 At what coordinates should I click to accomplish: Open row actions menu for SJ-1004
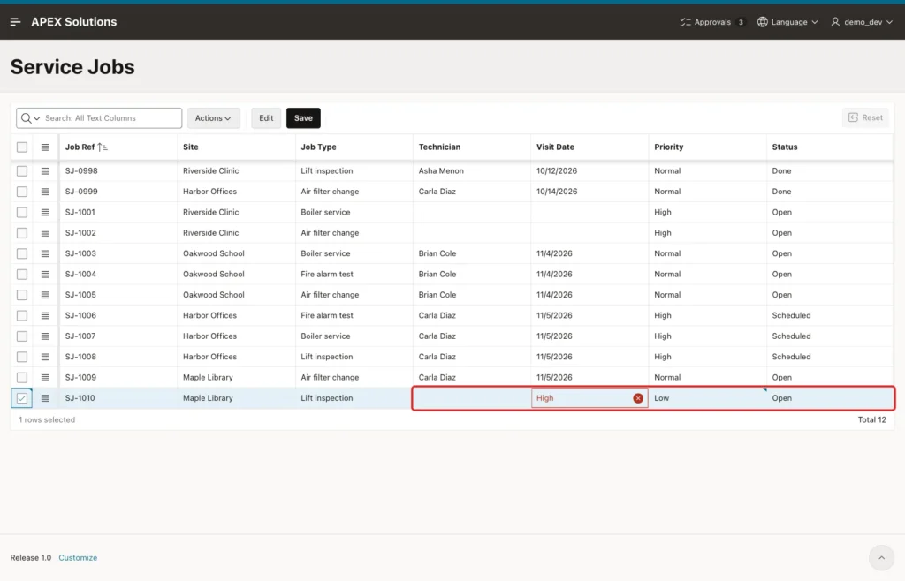(45, 275)
